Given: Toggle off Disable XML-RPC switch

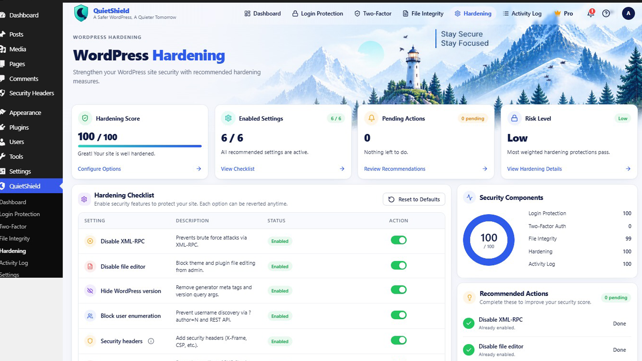Looking at the screenshot, I should [399, 240].
